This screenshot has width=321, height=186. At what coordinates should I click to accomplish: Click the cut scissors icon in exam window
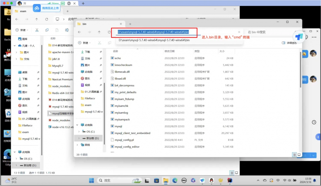tap(37, 30)
